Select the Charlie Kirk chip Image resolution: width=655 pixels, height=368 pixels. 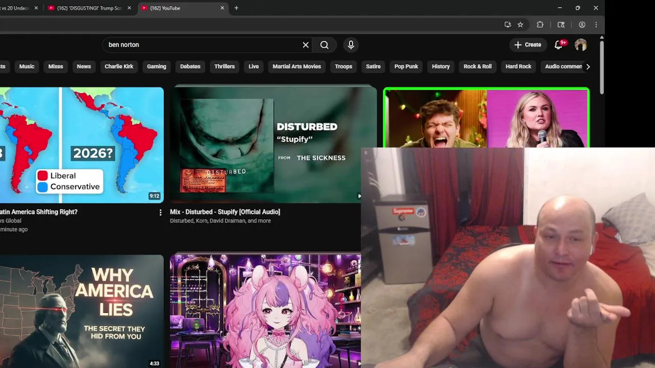pos(119,66)
